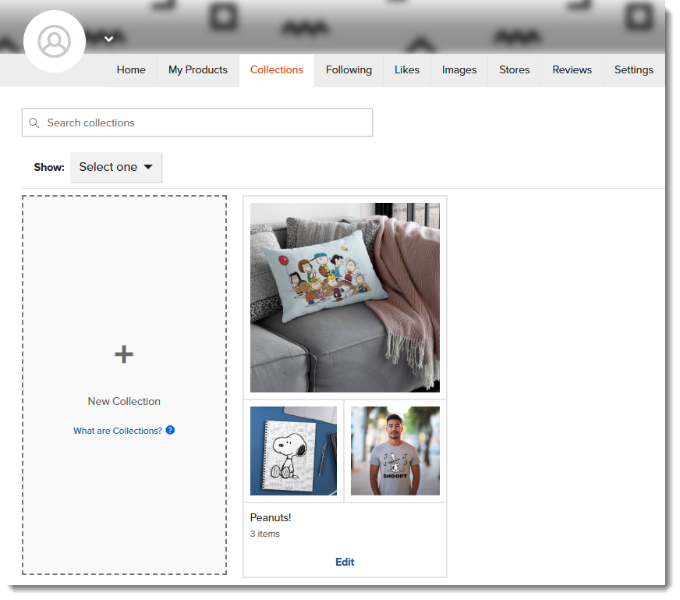Screen dimensions: 680x600
Task: Open the Snoopy t-shirt thumbnail
Action: [395, 451]
